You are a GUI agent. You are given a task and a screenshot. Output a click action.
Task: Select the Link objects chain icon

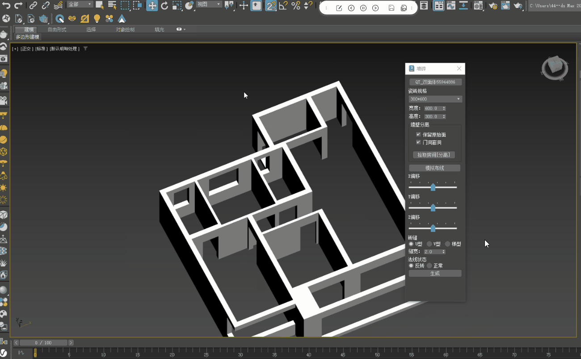(x=33, y=5)
